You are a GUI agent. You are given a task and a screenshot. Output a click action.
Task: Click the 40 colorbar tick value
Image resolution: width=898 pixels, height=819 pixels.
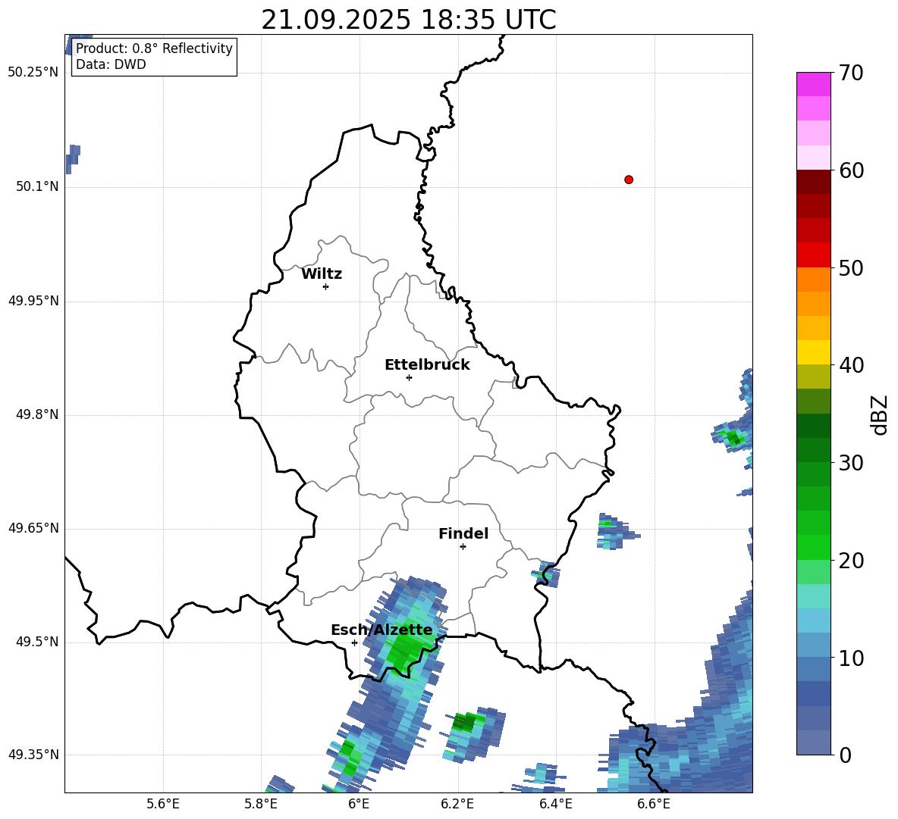click(x=851, y=365)
